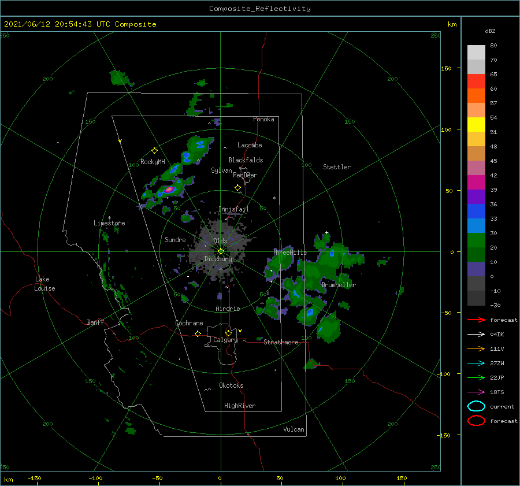The width and height of the screenshot is (520, 486).
Task: Pick the darkest gray -10 dBZ swatch
Action: (x=476, y=298)
